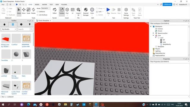190x107 pixels.
Task: Activate the Rotate tool
Action: pyautogui.click(x=33, y=11)
